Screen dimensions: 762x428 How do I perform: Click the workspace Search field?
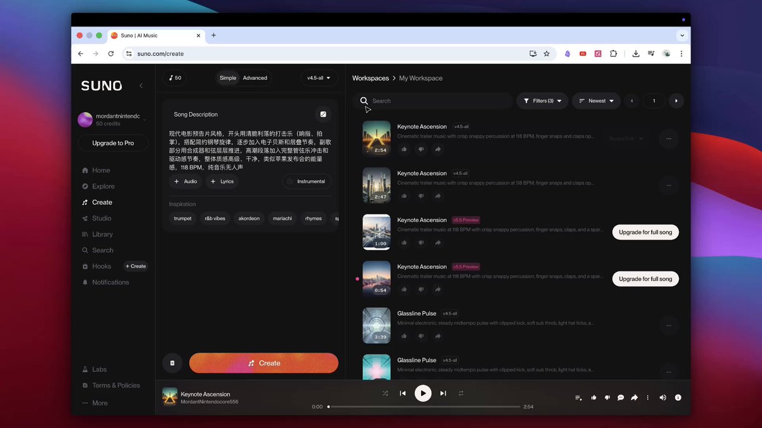coord(433,101)
